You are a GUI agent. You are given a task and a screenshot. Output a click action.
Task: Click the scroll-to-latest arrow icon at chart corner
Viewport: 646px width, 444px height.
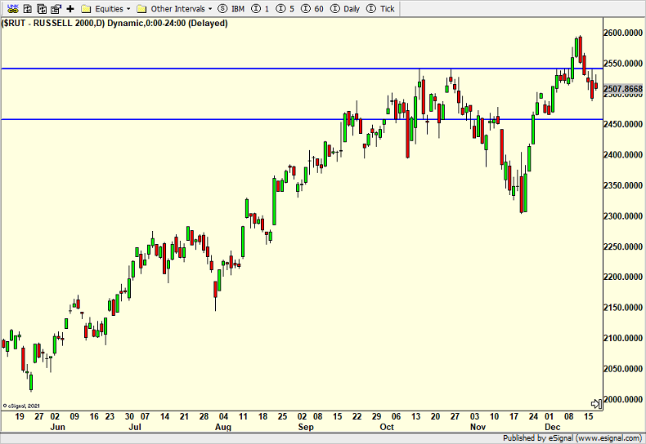click(x=596, y=404)
